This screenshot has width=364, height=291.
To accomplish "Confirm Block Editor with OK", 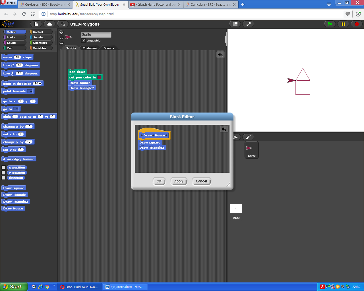I will 159,181.
